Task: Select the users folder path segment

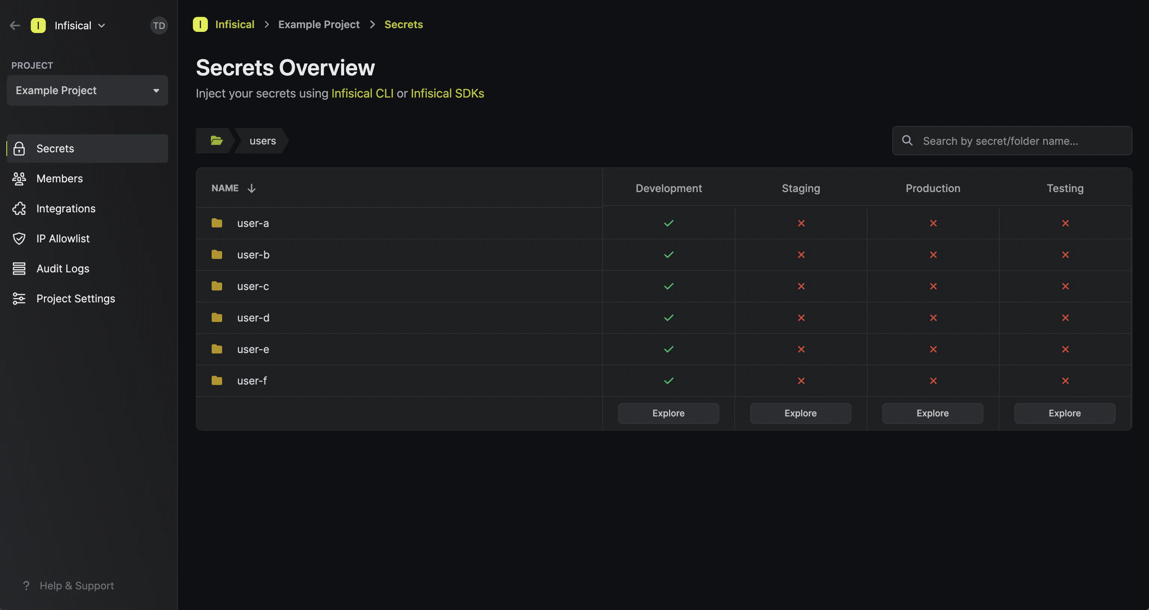Action: pyautogui.click(x=263, y=140)
